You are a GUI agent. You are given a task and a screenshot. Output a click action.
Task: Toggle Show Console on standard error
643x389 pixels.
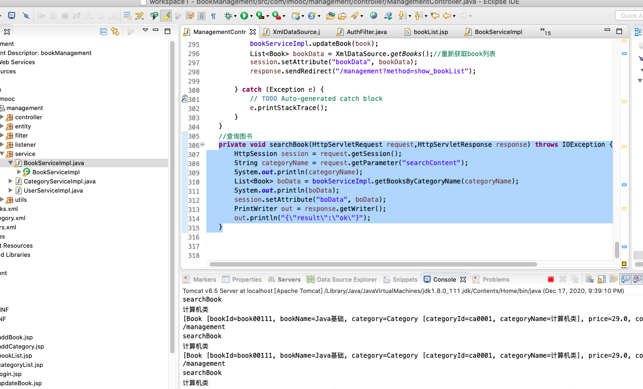point(637,279)
